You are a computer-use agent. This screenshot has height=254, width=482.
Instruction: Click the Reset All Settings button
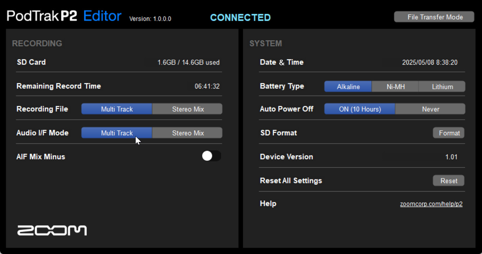449,181
